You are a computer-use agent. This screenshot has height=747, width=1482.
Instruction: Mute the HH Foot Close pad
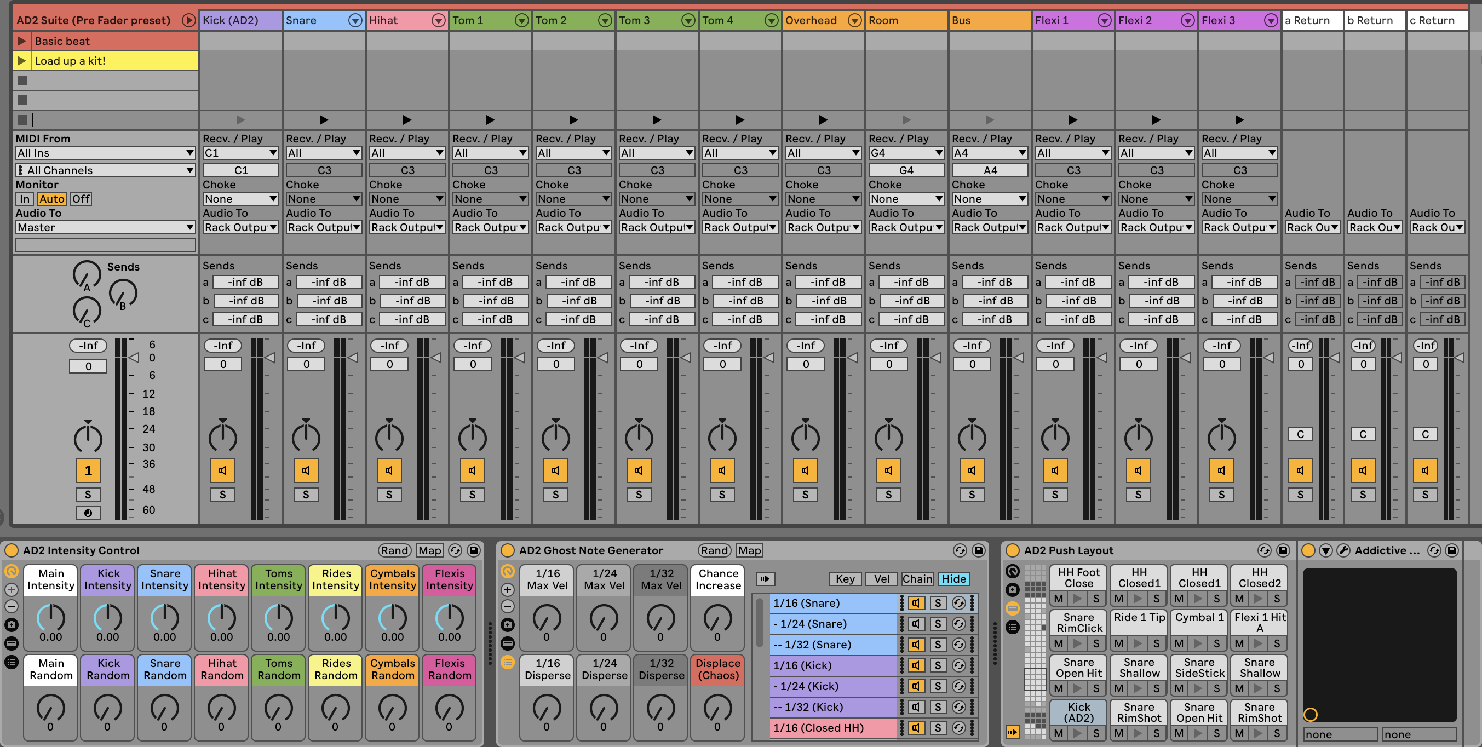pos(1059,599)
